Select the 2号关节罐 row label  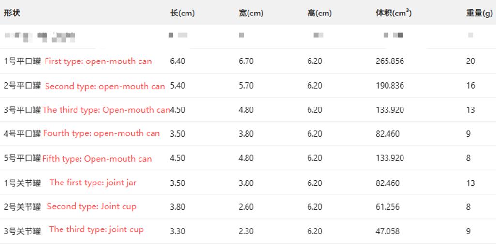tap(22, 207)
